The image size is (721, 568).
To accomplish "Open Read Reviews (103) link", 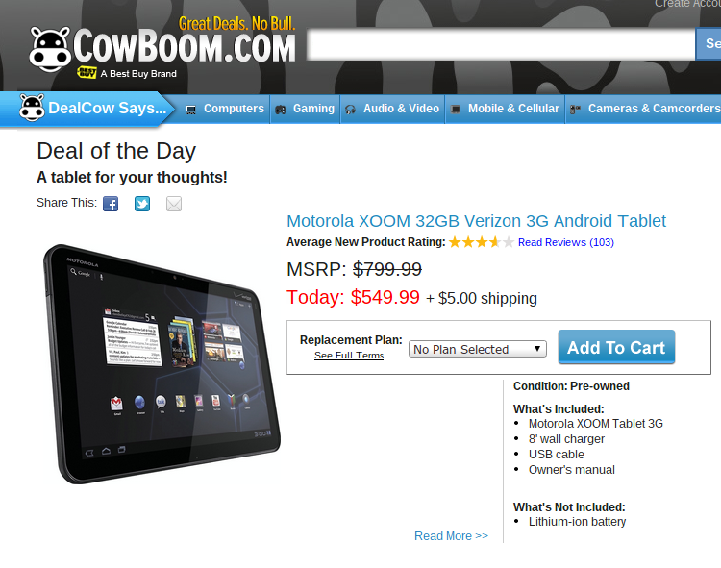I will click(x=566, y=242).
